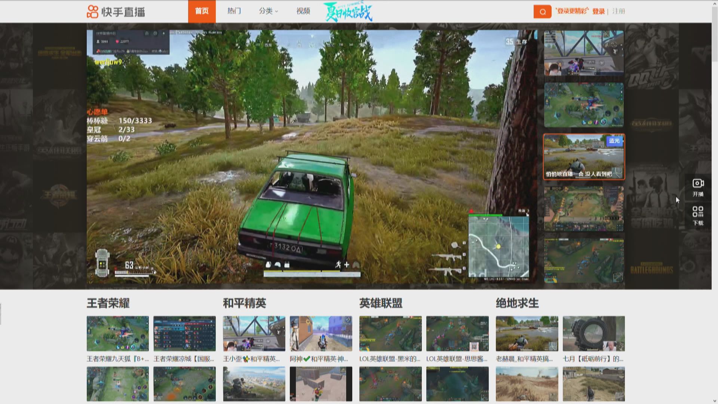This screenshot has width=718, height=404.
Task: Switch to the 热门 tab
Action: (234, 11)
